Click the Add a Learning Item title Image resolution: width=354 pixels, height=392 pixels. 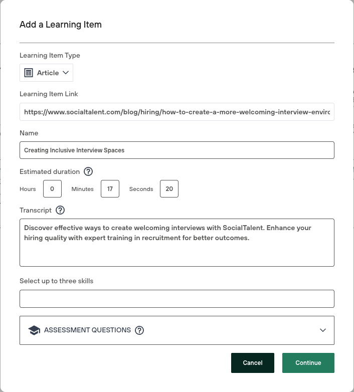(60, 25)
